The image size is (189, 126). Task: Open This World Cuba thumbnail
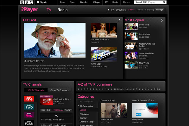[131, 65]
